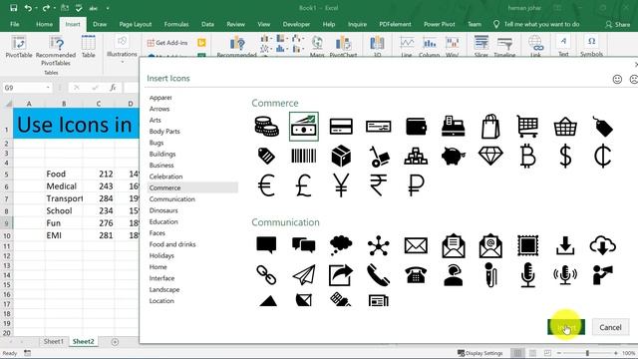Select the closed envelope mail icon
The width and height of the screenshot is (638, 359).
[416, 245]
